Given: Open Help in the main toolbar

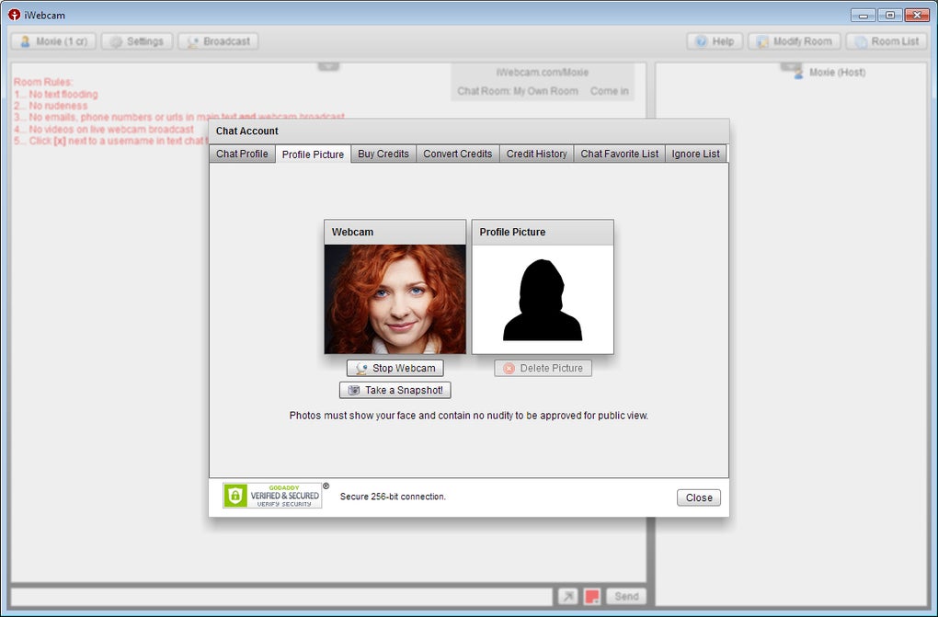Looking at the screenshot, I should tap(715, 41).
